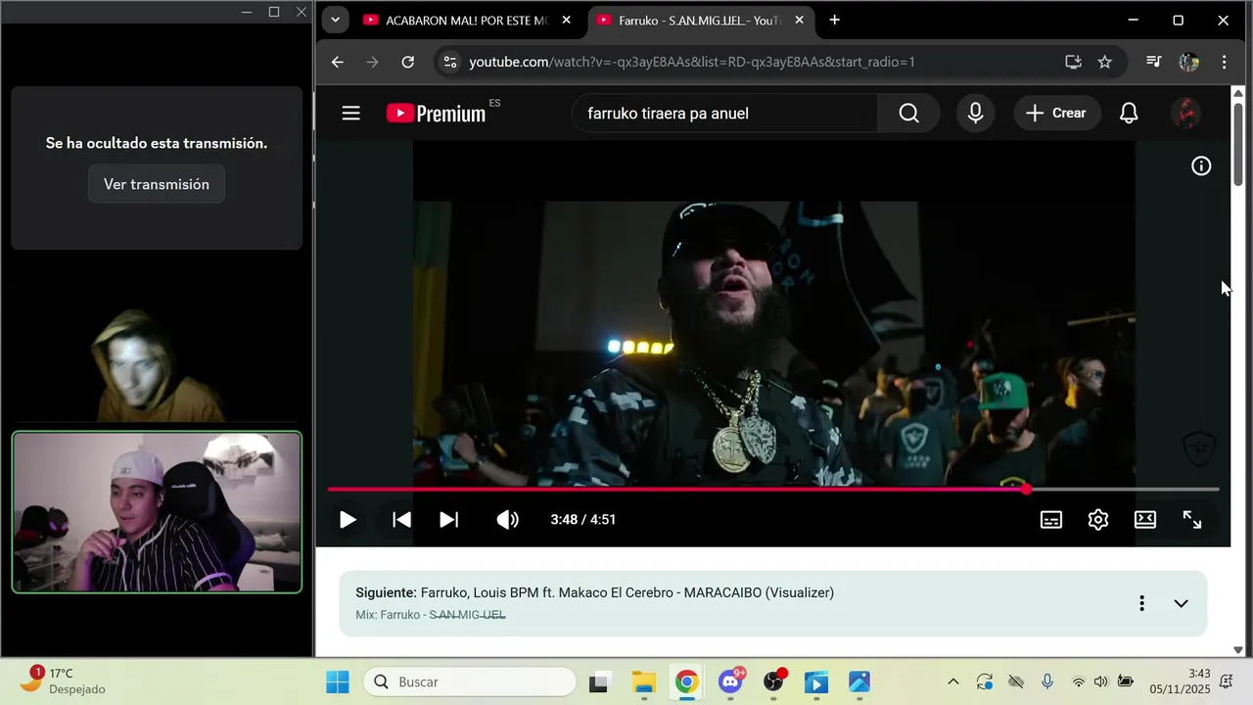Open playlist three-dot options menu

click(x=1141, y=603)
